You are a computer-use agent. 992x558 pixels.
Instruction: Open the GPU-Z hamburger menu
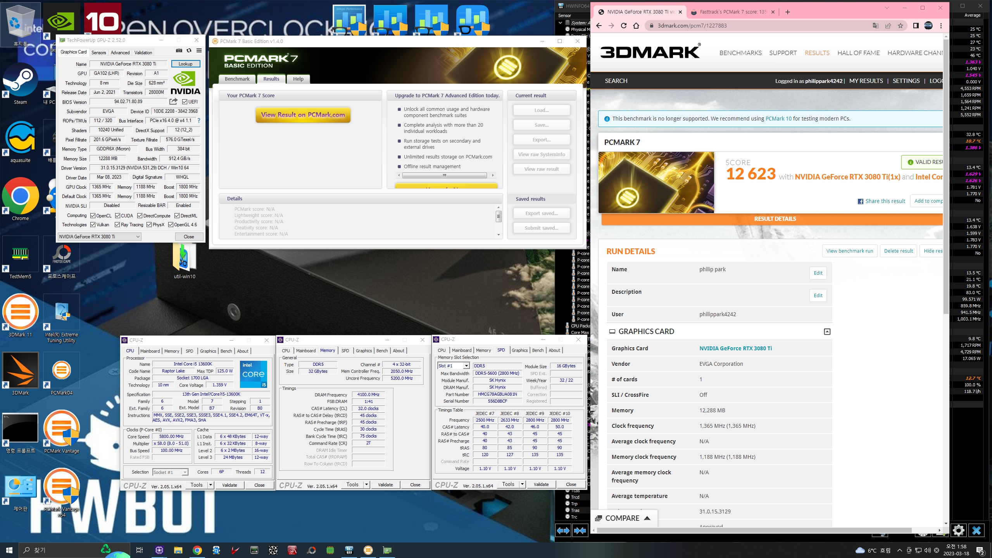(199, 50)
